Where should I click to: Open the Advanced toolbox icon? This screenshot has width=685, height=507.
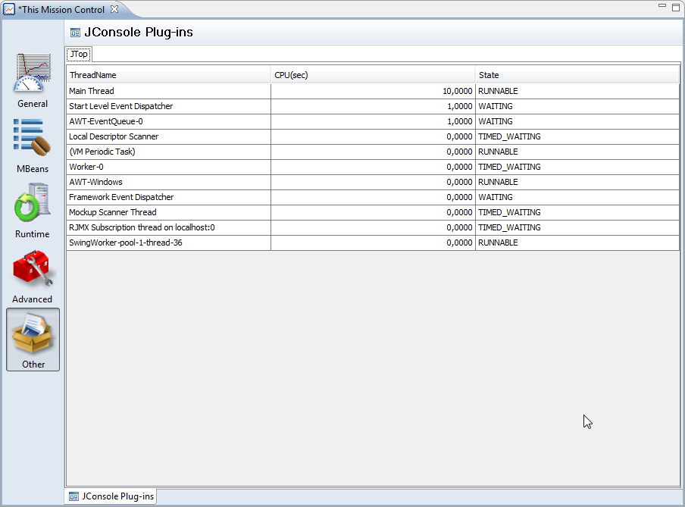(x=33, y=268)
